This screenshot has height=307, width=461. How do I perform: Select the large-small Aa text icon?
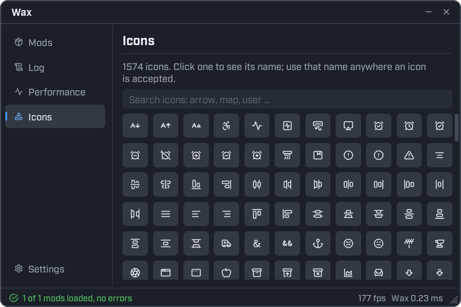[196, 126]
